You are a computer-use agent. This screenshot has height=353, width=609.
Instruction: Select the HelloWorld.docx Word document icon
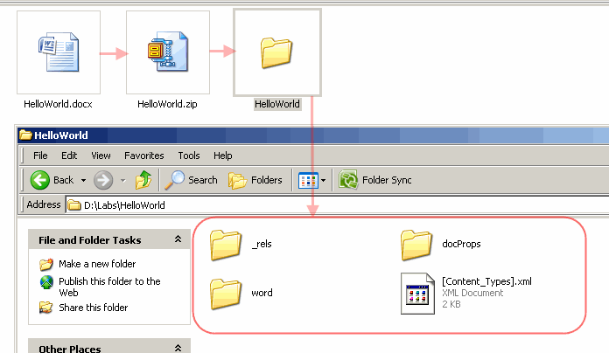[59, 52]
